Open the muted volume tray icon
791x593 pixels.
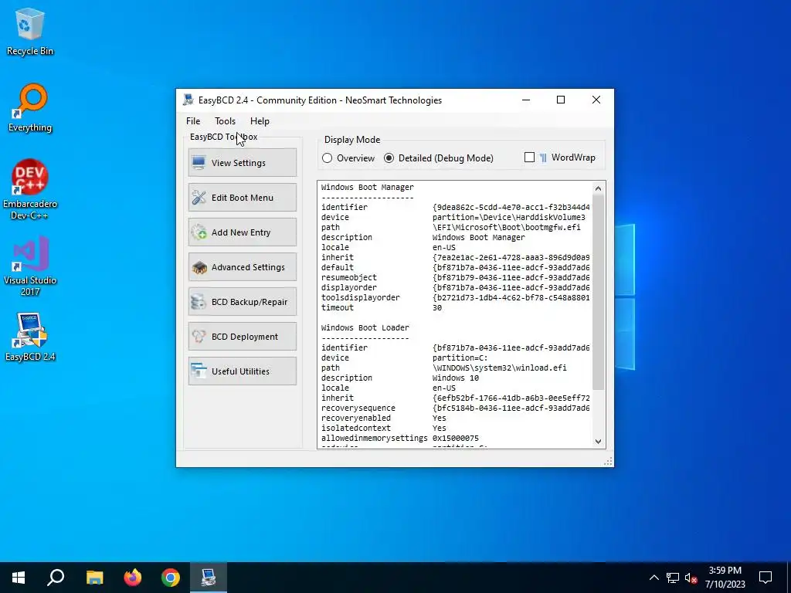[x=691, y=578]
